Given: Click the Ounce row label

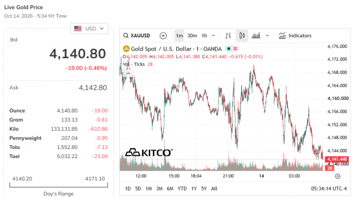Looking at the screenshot, I should 17,111.
